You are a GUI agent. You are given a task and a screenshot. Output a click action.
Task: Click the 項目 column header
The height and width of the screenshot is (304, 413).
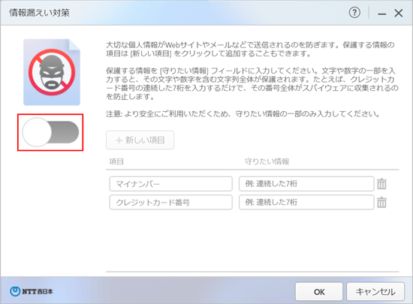[x=116, y=161]
